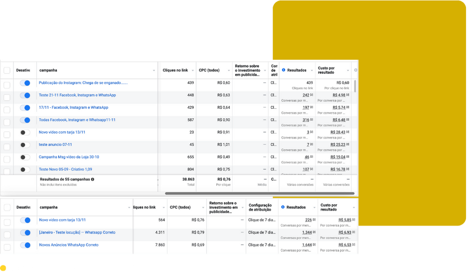Click the info icon before Resultados in lower table

[283, 207]
